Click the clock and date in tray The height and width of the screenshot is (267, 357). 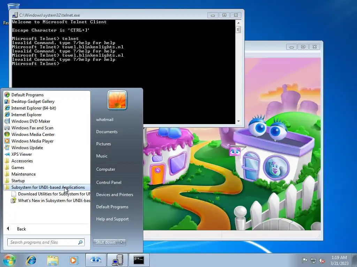(x=339, y=260)
